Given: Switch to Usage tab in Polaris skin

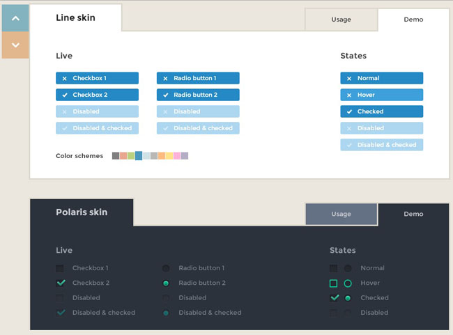Looking at the screenshot, I should coord(341,214).
